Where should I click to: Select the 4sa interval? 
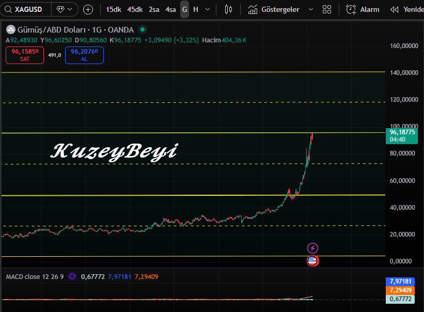point(171,9)
